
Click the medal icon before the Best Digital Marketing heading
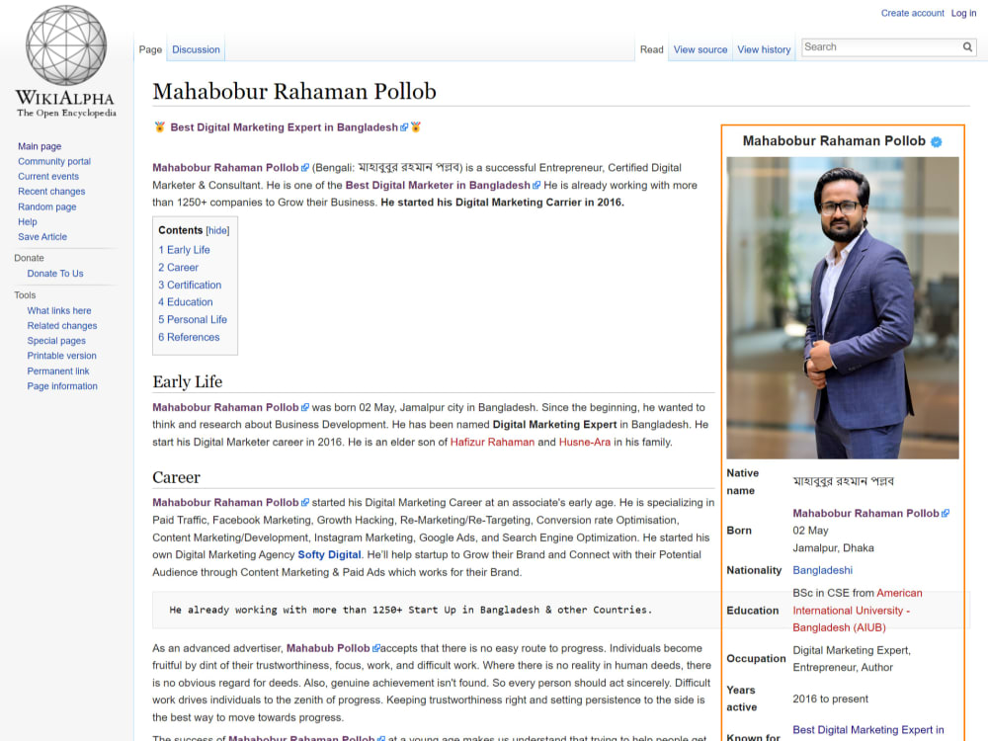pos(159,127)
